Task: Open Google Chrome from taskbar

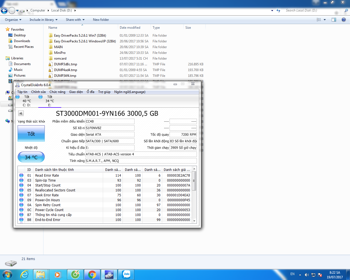Action: [x=92, y=275]
